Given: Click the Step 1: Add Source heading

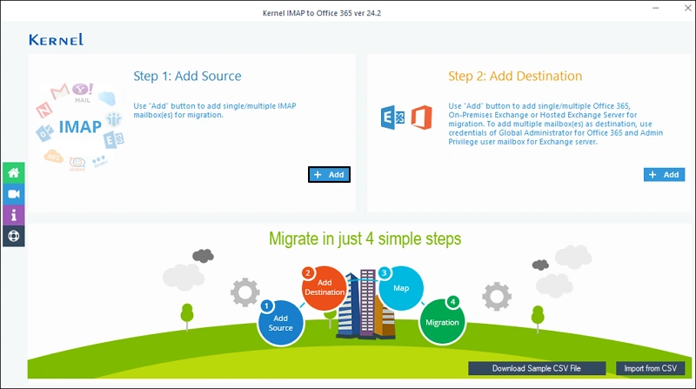Looking at the screenshot, I should pos(187,76).
